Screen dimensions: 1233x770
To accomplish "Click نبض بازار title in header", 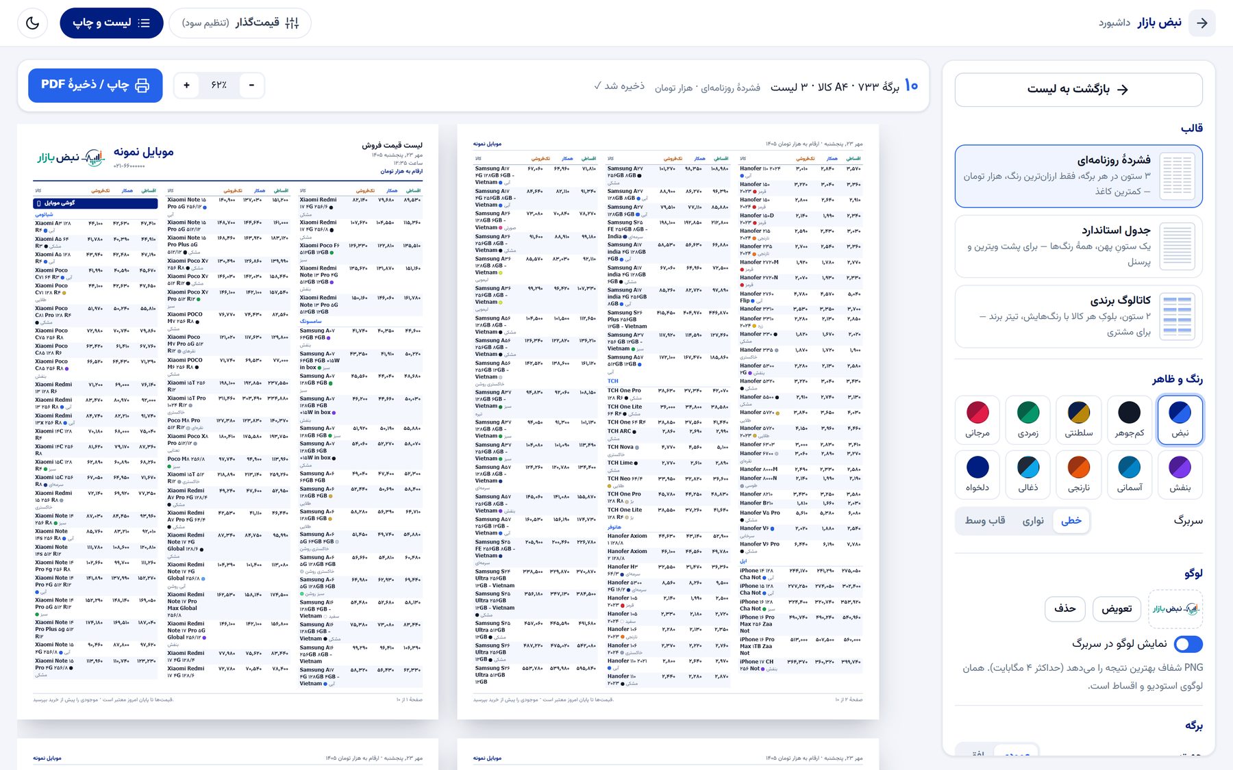I will click(1160, 23).
